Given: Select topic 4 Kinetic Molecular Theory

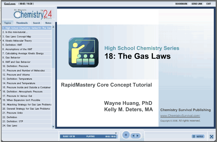Looking at the screenshot, I should pos(19,41).
